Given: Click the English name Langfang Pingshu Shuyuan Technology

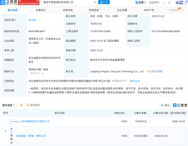Looking at the screenshot, I should coord(117,72).
